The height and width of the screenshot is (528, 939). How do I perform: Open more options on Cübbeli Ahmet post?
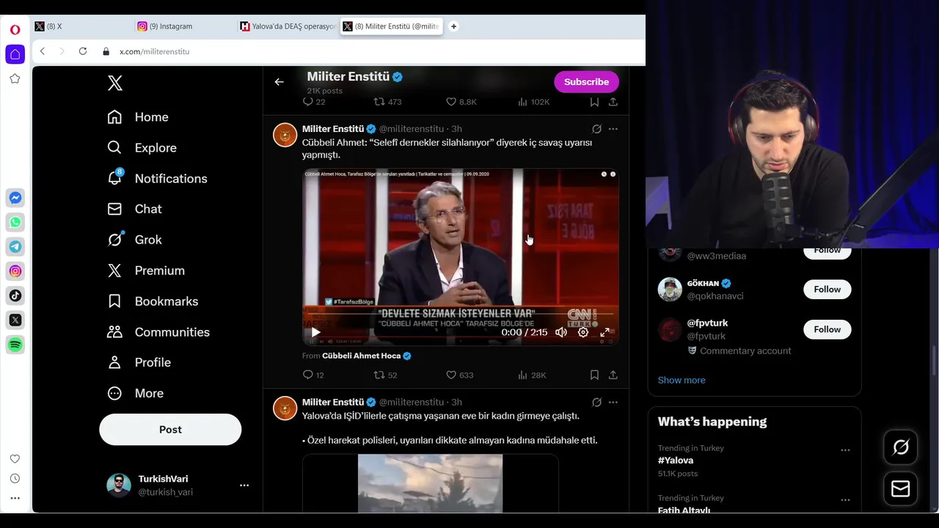(613, 129)
